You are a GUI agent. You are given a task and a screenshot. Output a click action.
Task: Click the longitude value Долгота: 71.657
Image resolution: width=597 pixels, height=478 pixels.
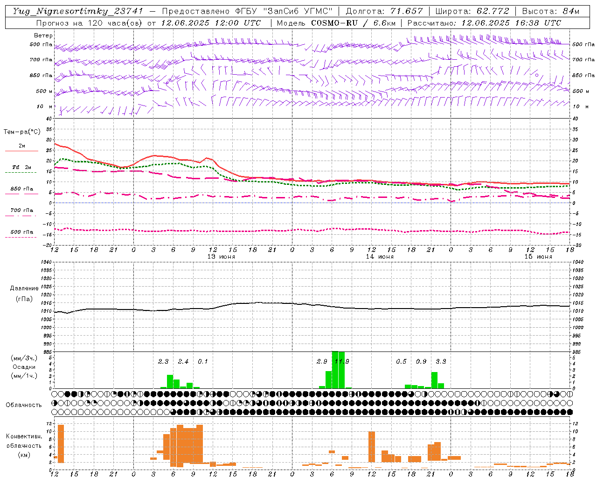384,11
